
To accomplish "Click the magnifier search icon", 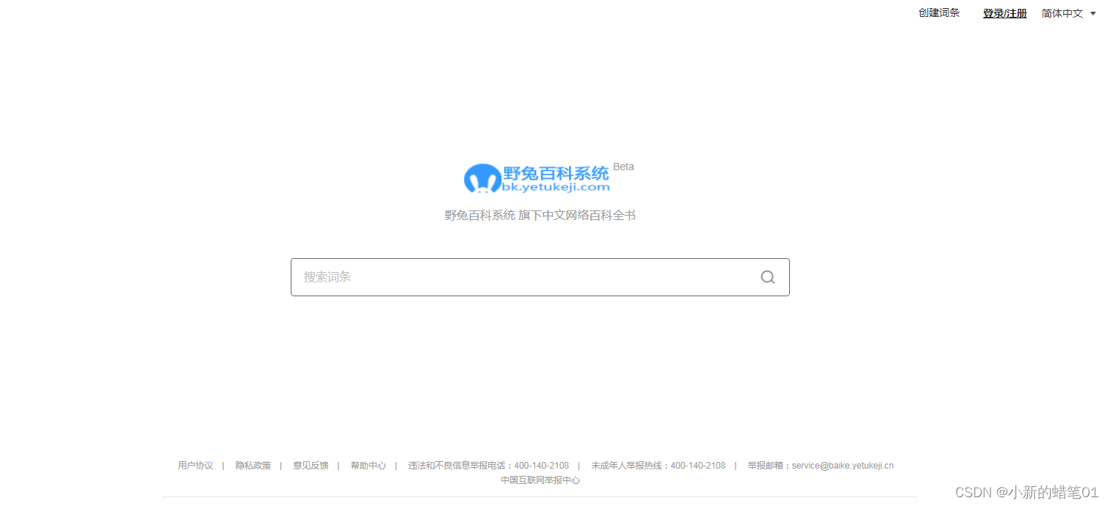I will pyautogui.click(x=768, y=277).
